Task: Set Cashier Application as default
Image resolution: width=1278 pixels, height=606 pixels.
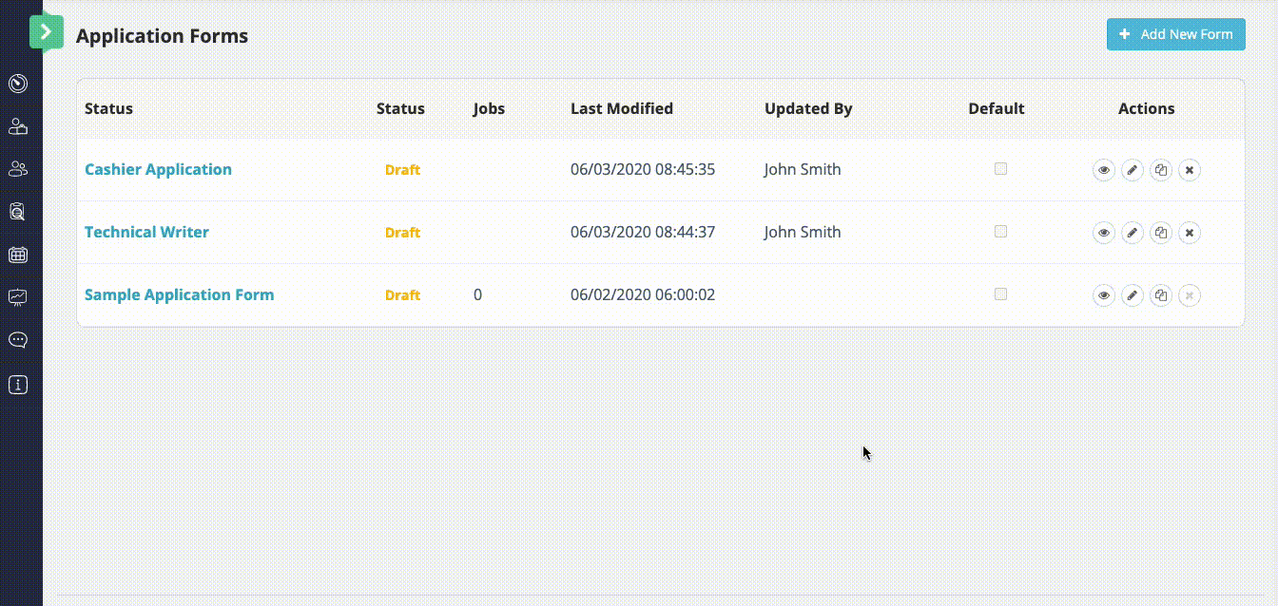Action: (x=1000, y=169)
